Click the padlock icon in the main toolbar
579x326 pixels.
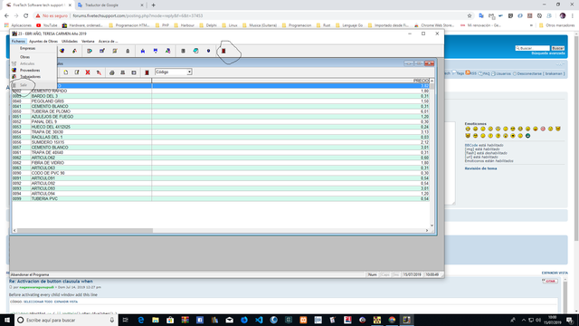128,51
